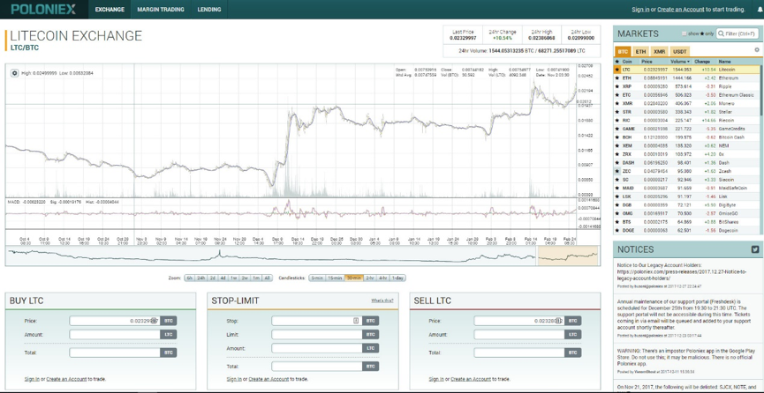The image size is (764, 393).
Task: Sort markets by the Price column
Action: pyautogui.click(x=647, y=62)
